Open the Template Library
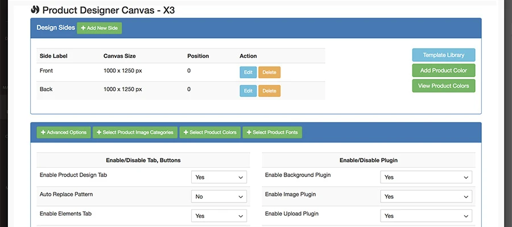Viewport: 512px width, 227px height. point(443,55)
